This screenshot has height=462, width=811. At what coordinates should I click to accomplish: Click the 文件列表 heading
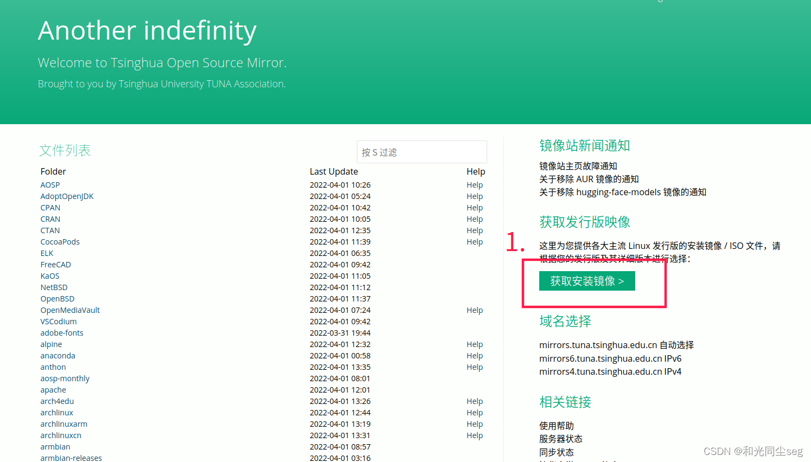pos(65,150)
